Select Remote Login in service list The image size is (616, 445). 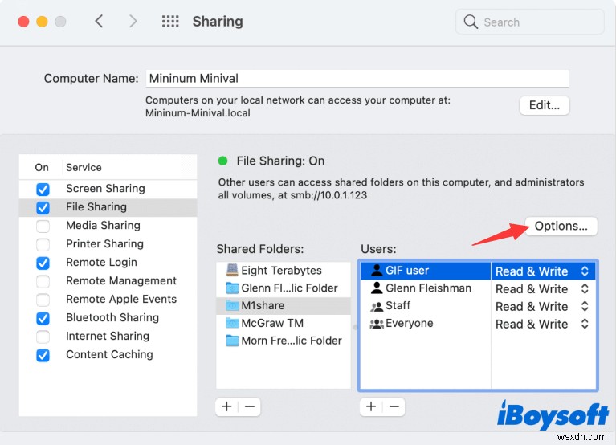101,263
